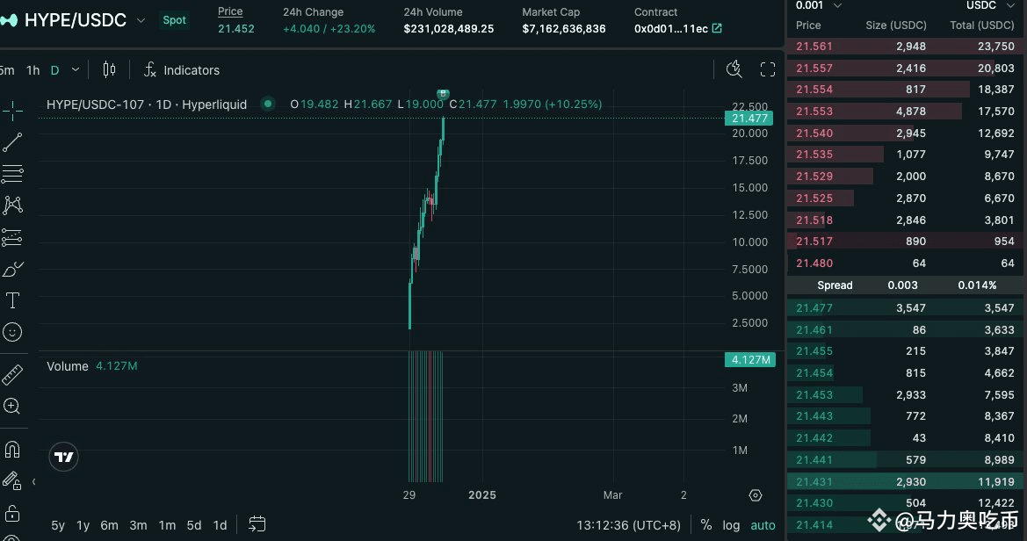
Task: Click the fullscreen chart icon
Action: [x=768, y=69]
